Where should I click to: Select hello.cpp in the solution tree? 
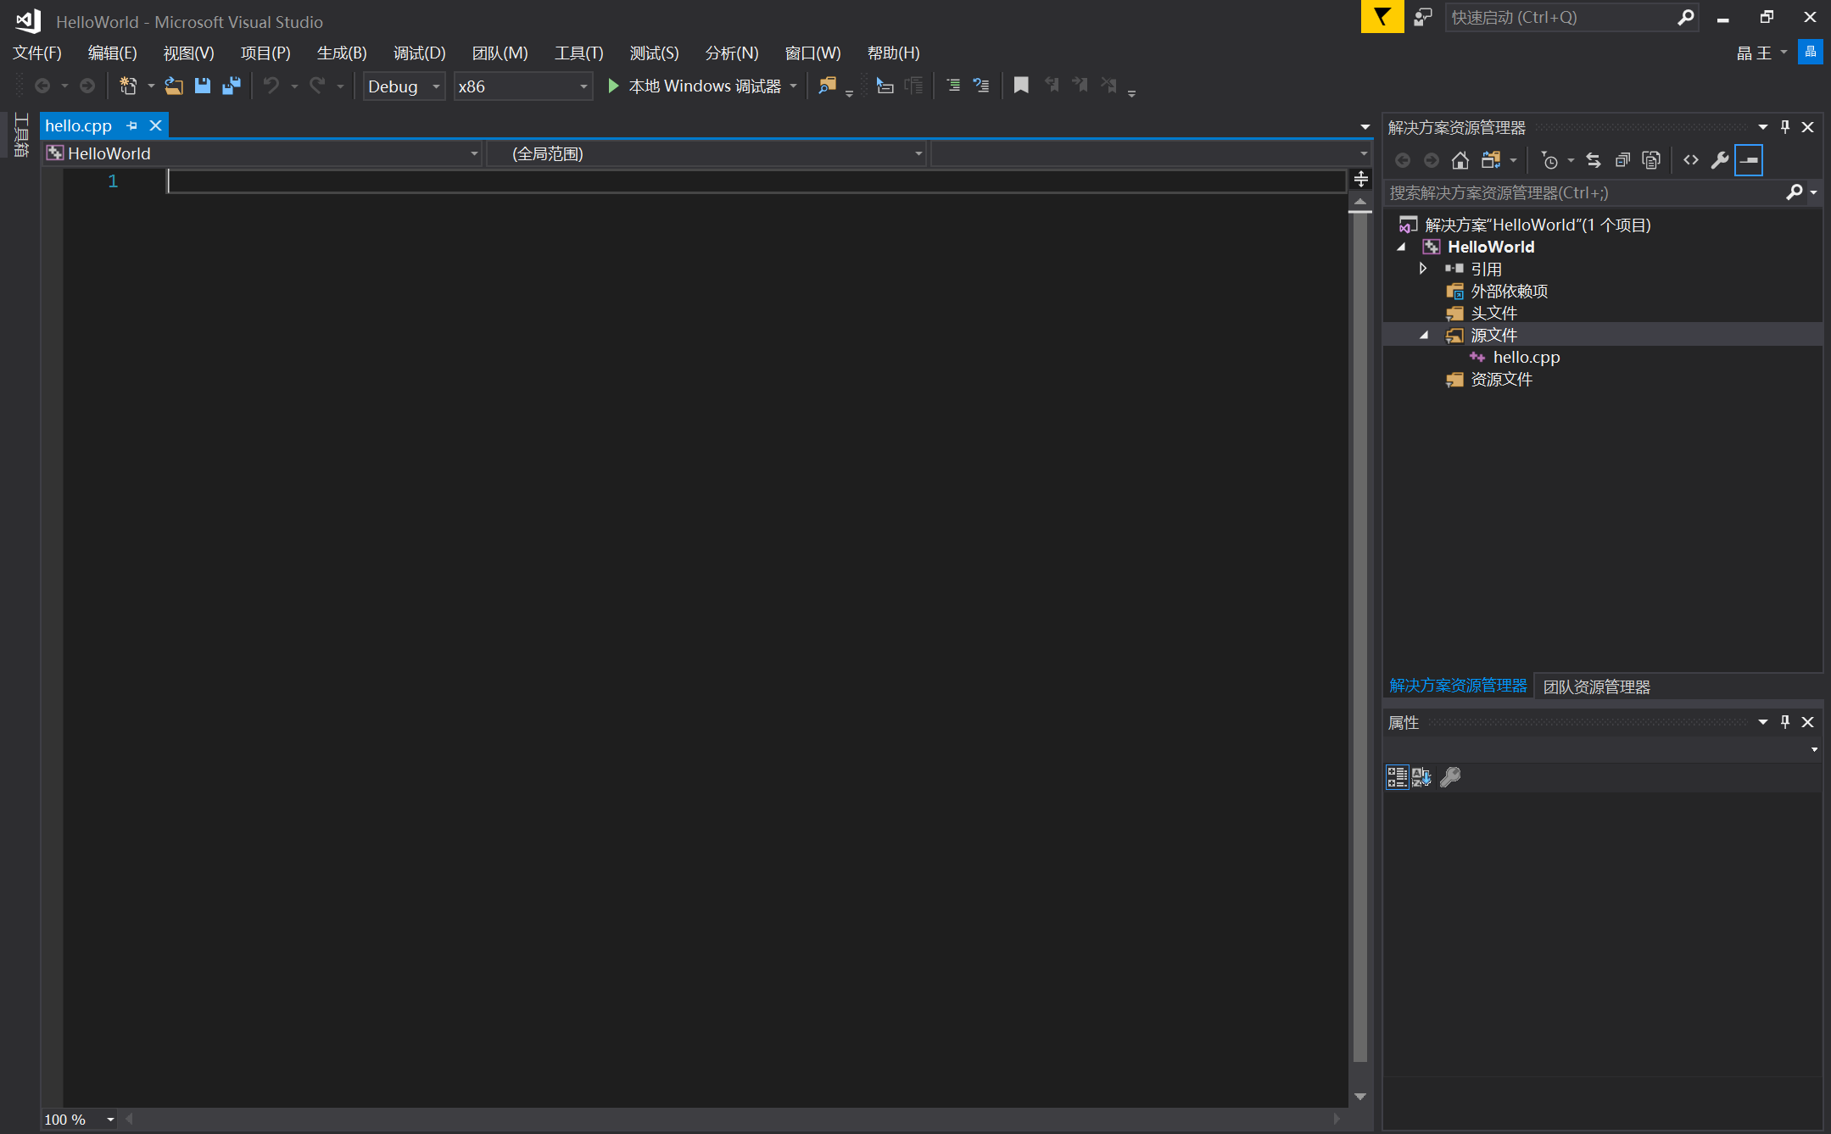click(x=1526, y=357)
